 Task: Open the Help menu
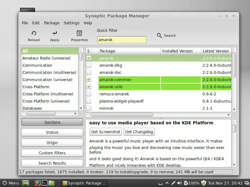[88, 23]
